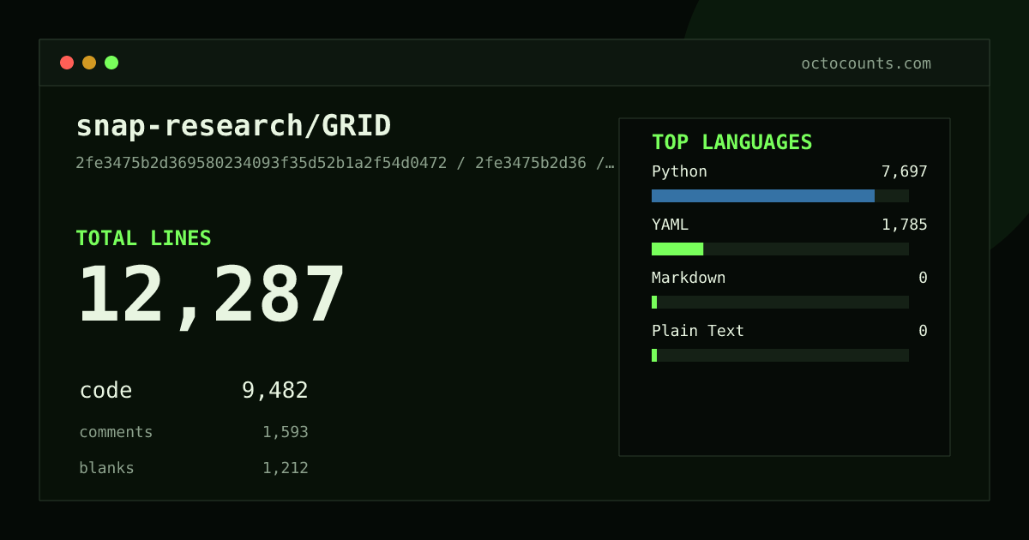Click the comments row label
Image resolution: width=1029 pixels, height=540 pixels.
(116, 432)
